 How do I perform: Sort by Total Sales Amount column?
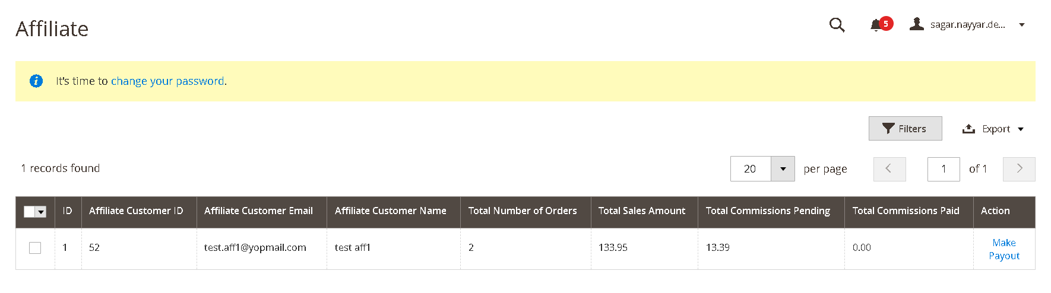pyautogui.click(x=641, y=211)
